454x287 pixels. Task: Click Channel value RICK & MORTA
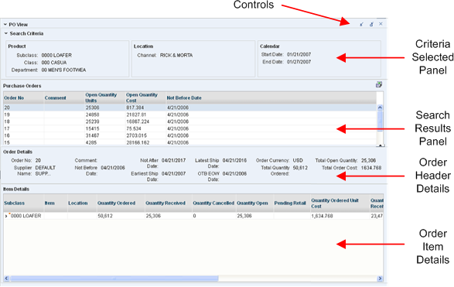tap(176, 56)
